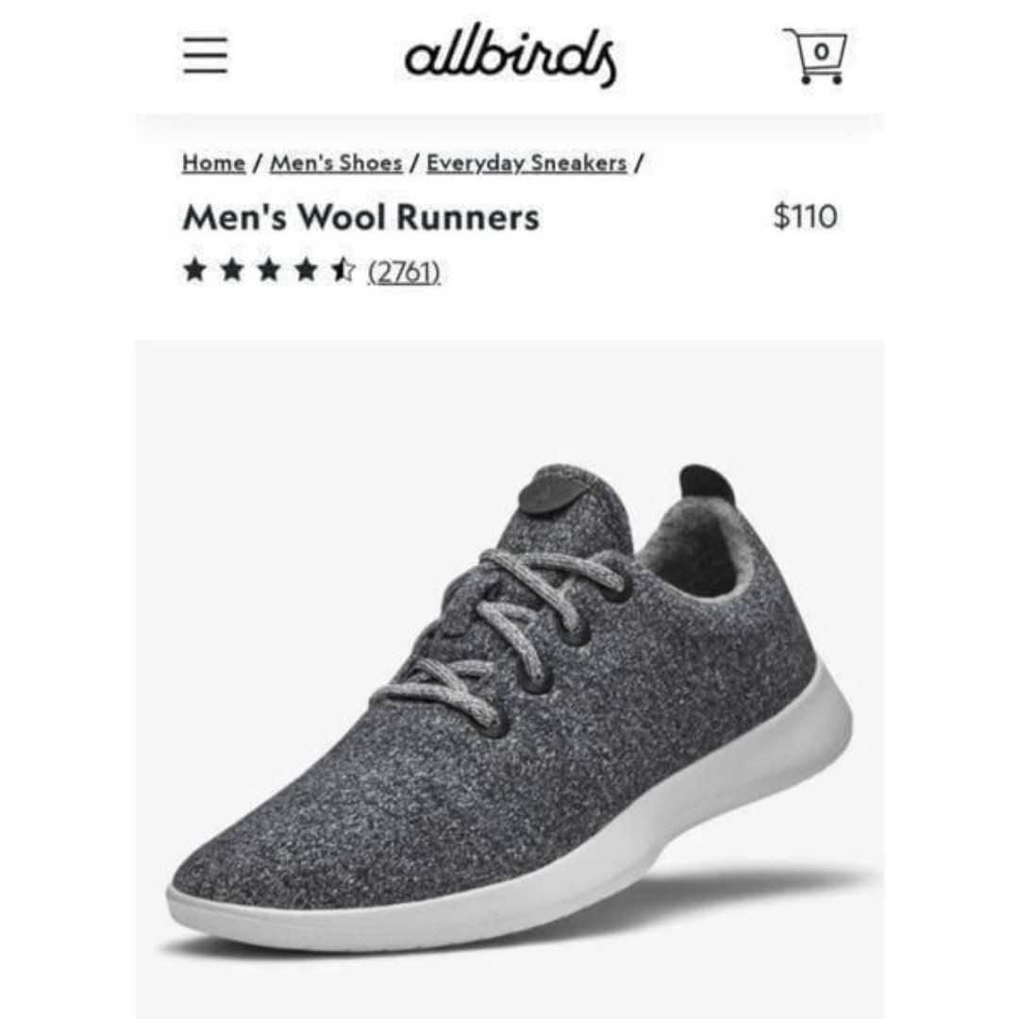Image resolution: width=1019 pixels, height=1019 pixels.
Task: Click the $110 price label
Action: 805,216
